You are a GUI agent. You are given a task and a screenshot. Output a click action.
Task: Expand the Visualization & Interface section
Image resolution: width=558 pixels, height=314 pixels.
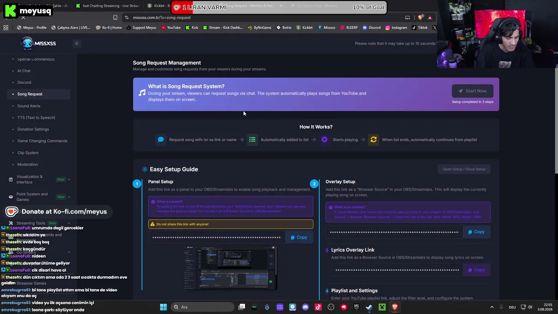pyautogui.click(x=69, y=179)
